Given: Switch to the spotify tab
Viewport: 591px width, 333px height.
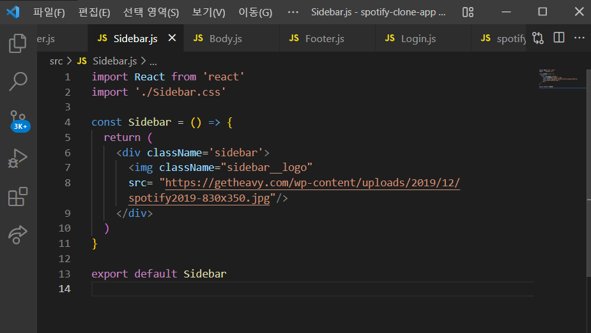Looking at the screenshot, I should 498,38.
